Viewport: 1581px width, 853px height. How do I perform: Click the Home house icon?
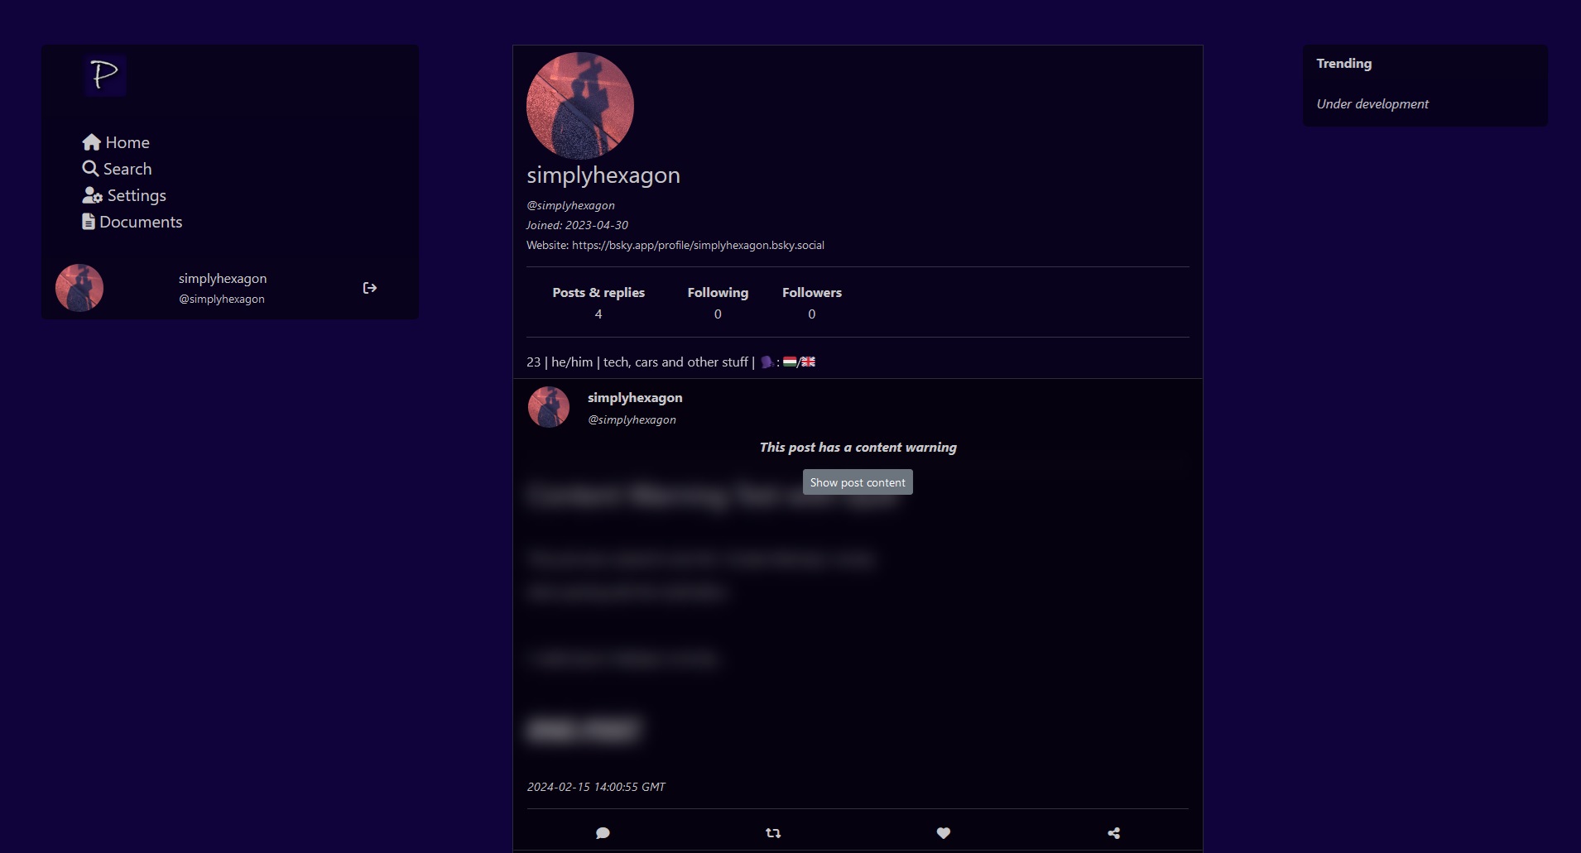[x=91, y=142]
